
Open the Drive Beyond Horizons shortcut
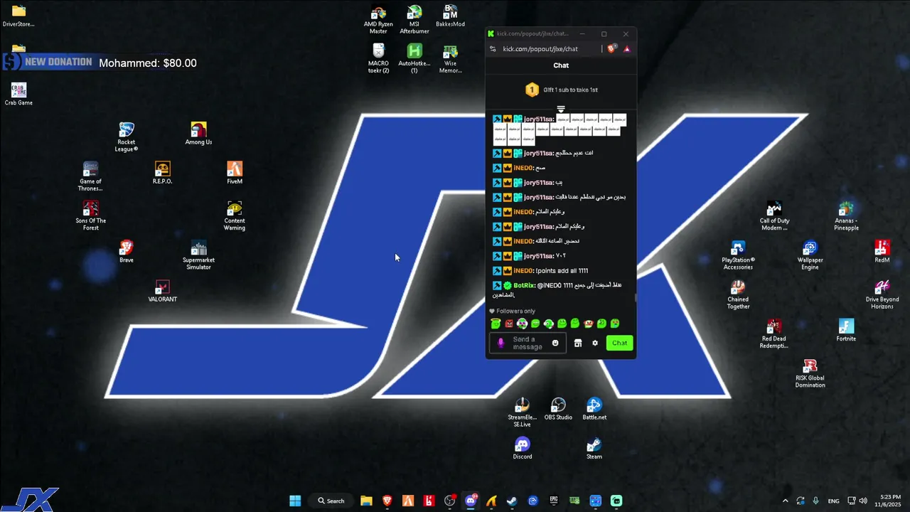tap(882, 294)
